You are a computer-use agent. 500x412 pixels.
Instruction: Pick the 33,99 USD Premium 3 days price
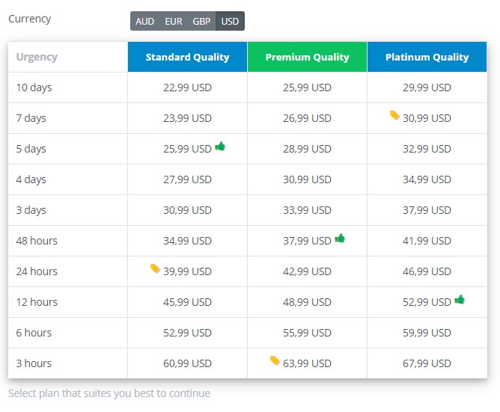(308, 210)
